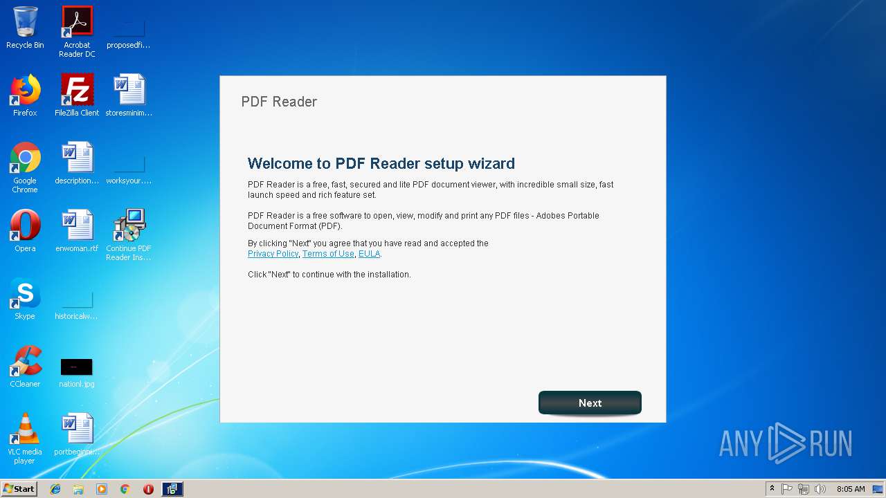Select the Skype desktop shortcut
The height and width of the screenshot is (498, 886).
coord(25,299)
